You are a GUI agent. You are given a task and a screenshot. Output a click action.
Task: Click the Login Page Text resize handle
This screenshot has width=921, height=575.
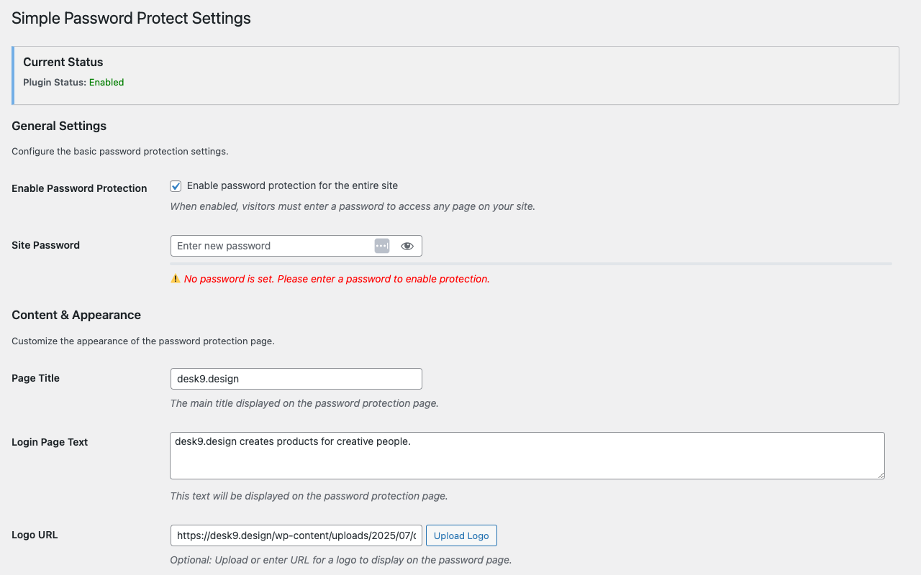[x=880, y=474]
